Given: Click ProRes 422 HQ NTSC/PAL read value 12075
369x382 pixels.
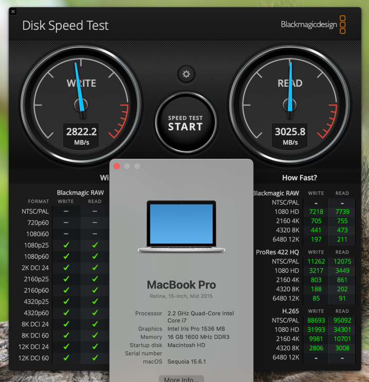Looking at the screenshot, I should tap(342, 262).
